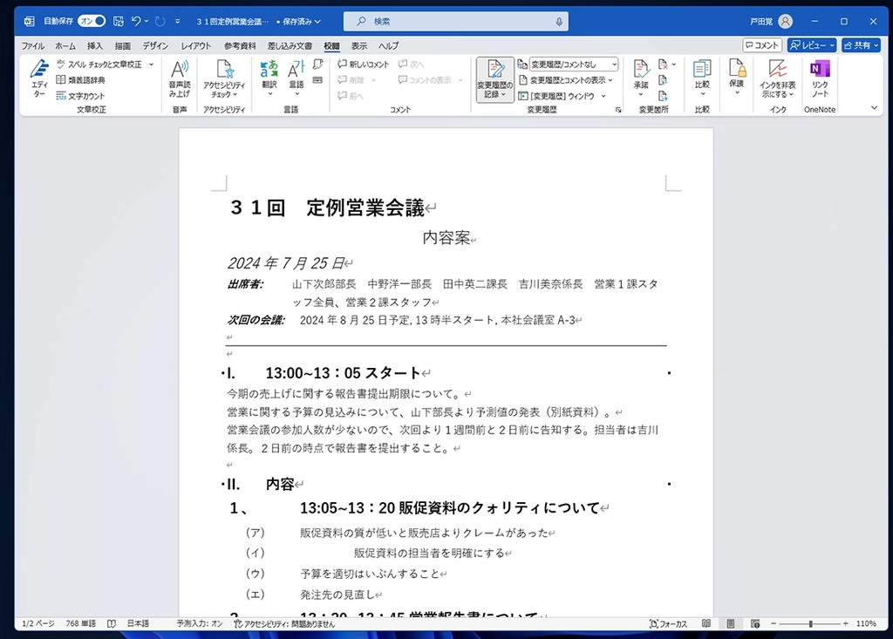
Task: Switch to the デザイン tab
Action: pyautogui.click(x=155, y=46)
